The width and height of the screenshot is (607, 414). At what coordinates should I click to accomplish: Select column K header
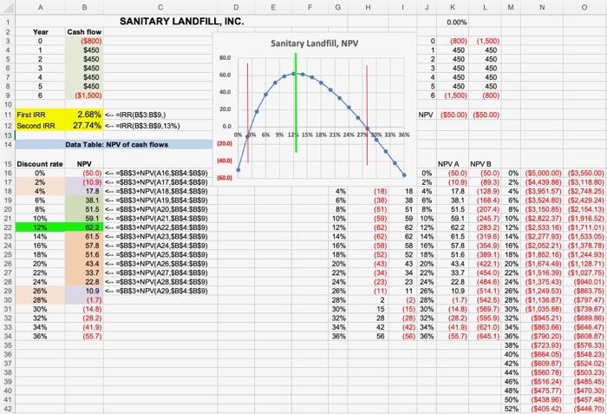tap(453, 7)
